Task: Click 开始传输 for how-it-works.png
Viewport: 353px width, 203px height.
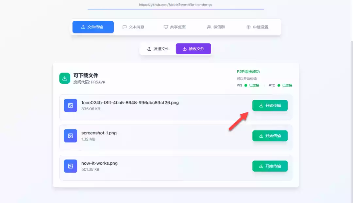Action: tap(270, 166)
